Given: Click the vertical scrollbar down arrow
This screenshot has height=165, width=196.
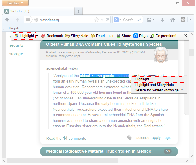Looking at the screenshot, I should (x=191, y=156).
